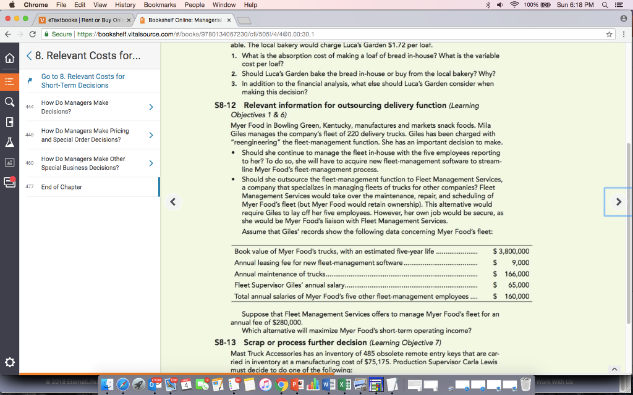Open PowerPoint in the dock
The image size is (633, 395).
297,385
